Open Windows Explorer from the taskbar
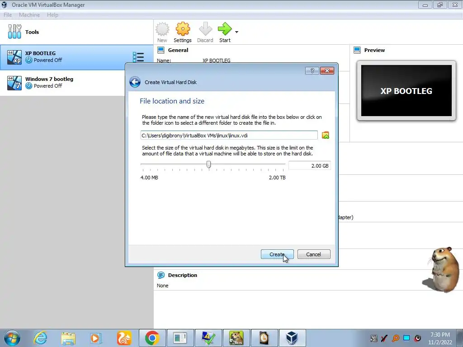This screenshot has width=463, height=347. (68, 338)
